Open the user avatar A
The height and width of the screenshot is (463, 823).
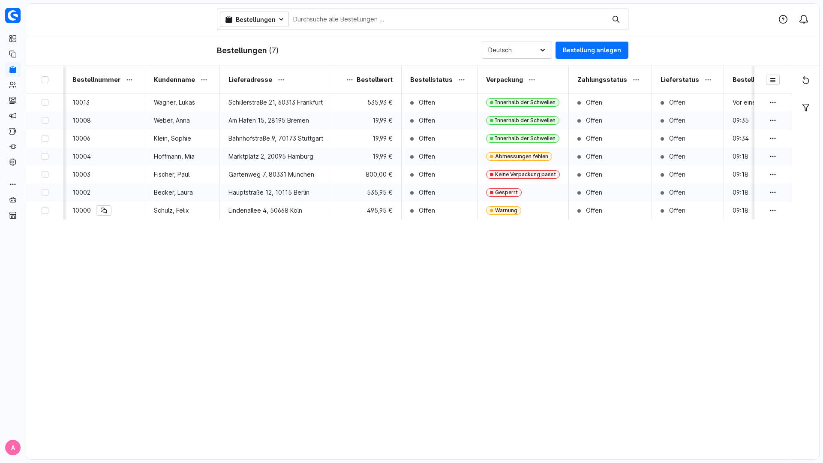click(x=13, y=448)
